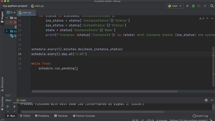Open the Problems tool window
This screenshot has width=215, height=121.
(x=42, y=116)
